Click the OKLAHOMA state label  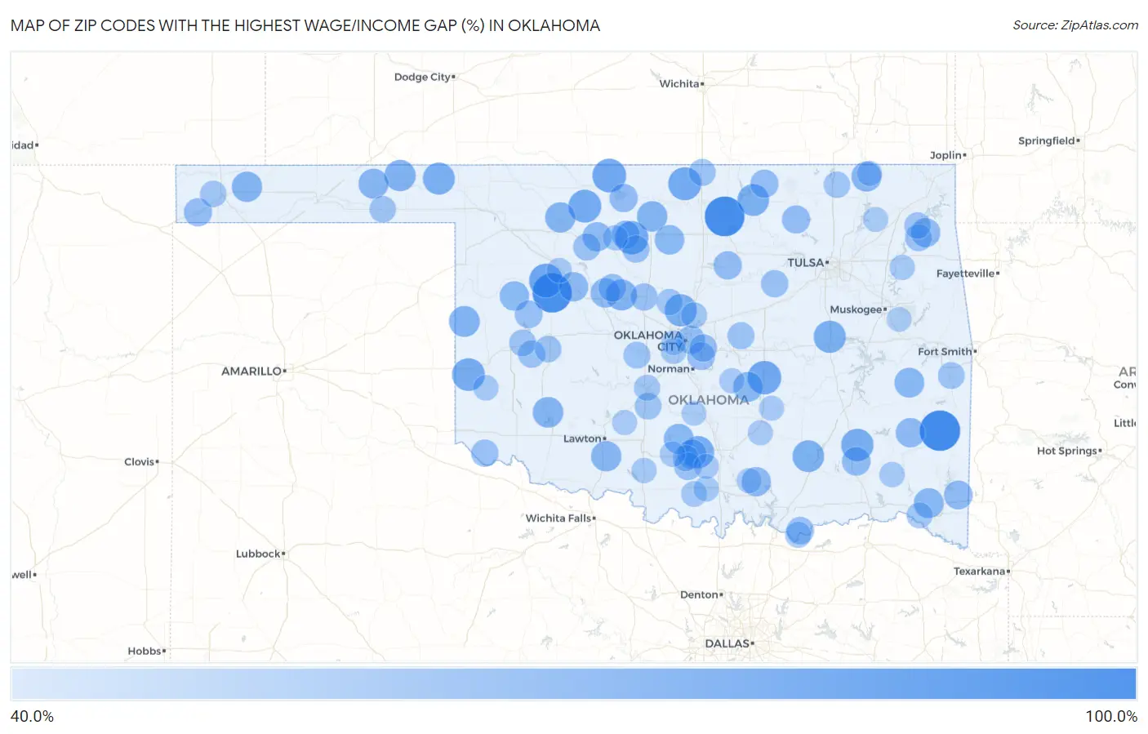point(709,400)
